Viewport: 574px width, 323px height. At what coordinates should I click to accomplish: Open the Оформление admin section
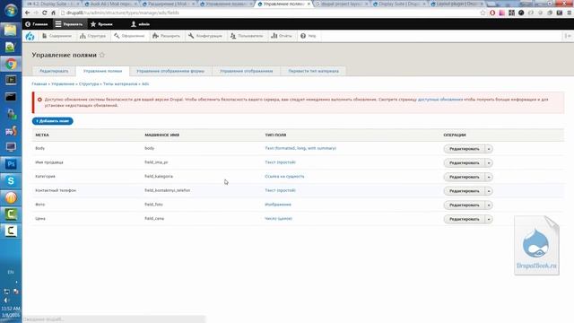point(129,36)
